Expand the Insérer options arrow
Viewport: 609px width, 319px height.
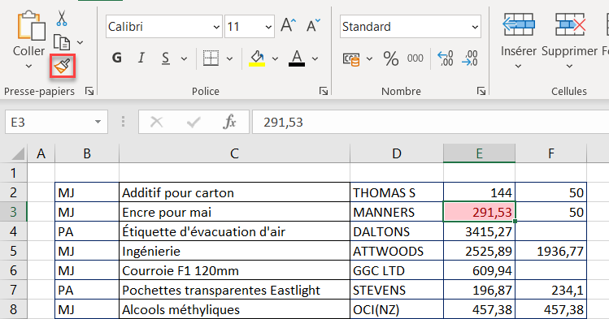tap(518, 67)
